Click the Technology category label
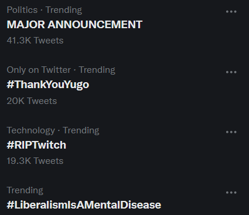 31,130
